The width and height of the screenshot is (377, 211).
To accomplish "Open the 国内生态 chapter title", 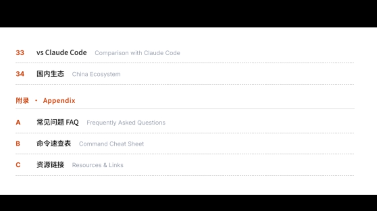I will [x=50, y=74].
